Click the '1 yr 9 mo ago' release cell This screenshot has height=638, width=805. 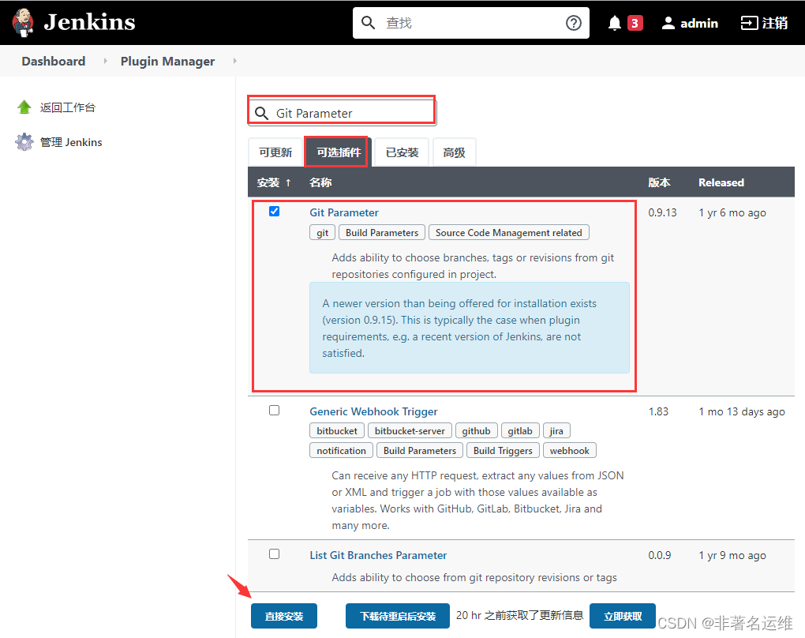(732, 555)
